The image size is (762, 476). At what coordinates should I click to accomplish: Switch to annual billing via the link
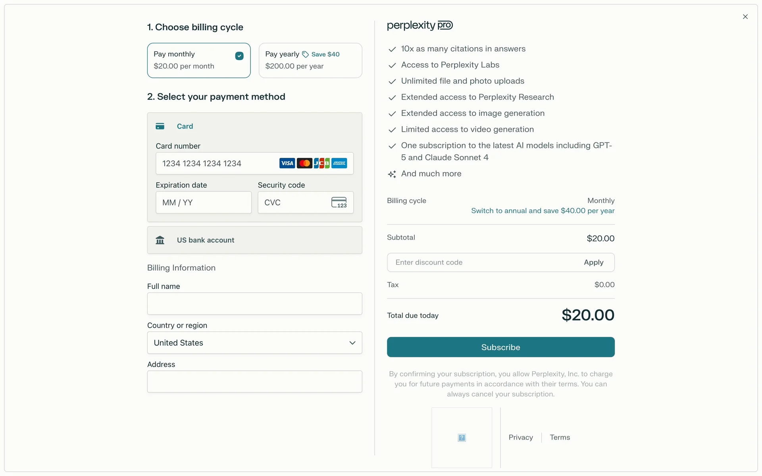click(543, 211)
